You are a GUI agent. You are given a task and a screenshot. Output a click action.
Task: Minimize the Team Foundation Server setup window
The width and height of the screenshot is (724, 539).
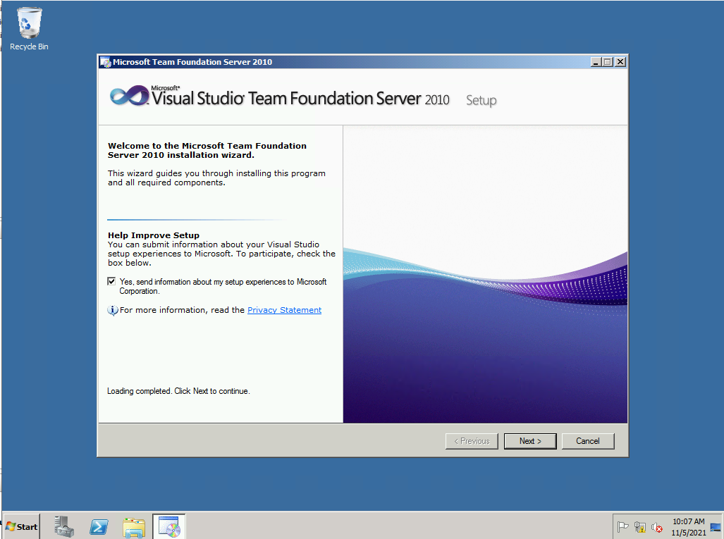click(596, 62)
